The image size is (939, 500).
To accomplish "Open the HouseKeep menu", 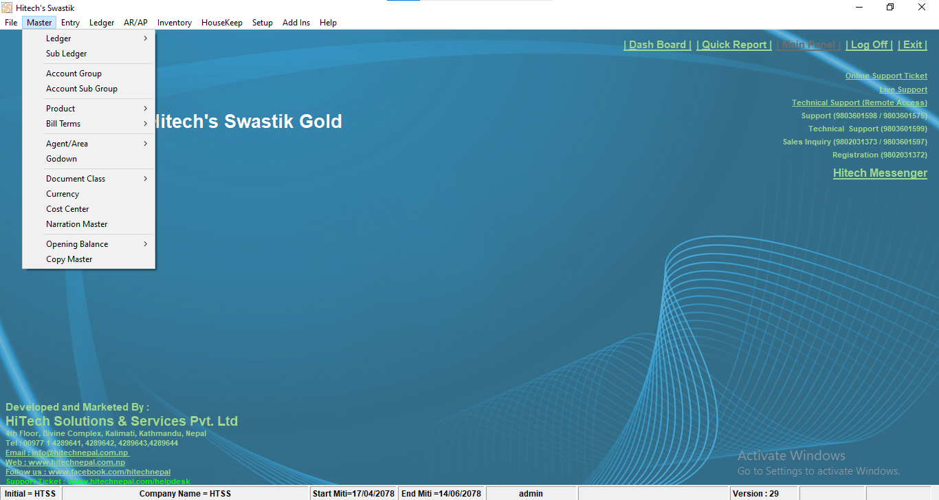I will 221,23.
